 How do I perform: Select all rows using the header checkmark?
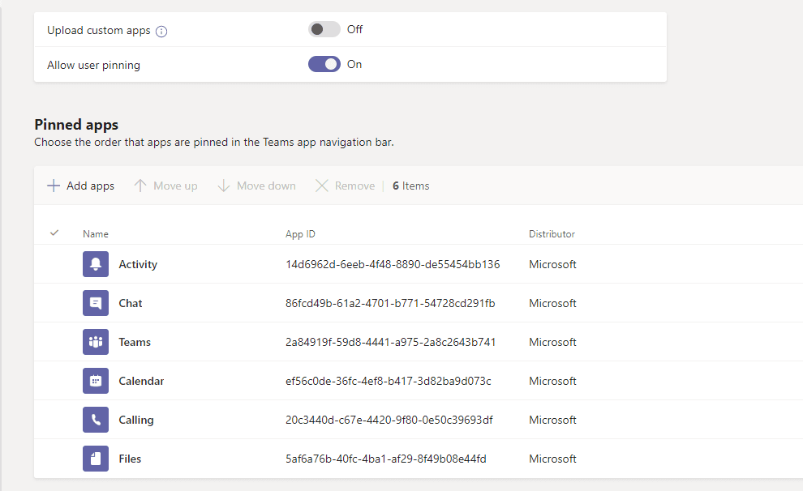(x=54, y=233)
